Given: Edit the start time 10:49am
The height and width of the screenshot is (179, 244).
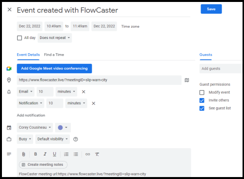Looking at the screenshot, I should pos(54,26).
